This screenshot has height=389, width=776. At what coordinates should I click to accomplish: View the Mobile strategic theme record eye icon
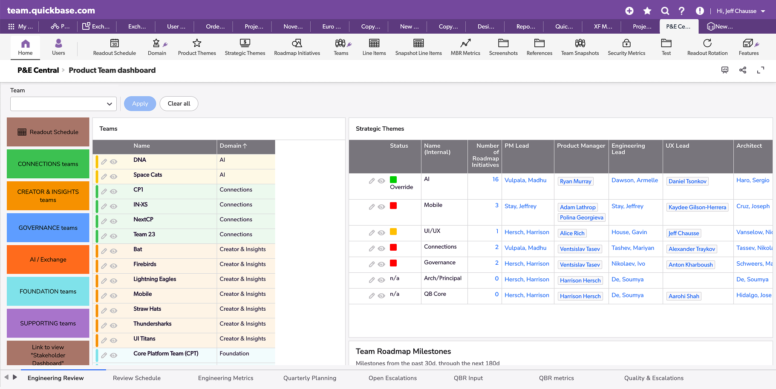point(381,207)
